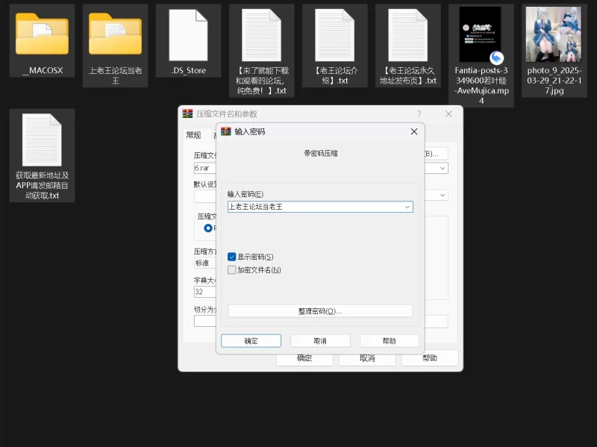Screen dimensions: 597x447
Task: Click the 【老王论坛介绍】.txt file icon
Action: [334, 35]
